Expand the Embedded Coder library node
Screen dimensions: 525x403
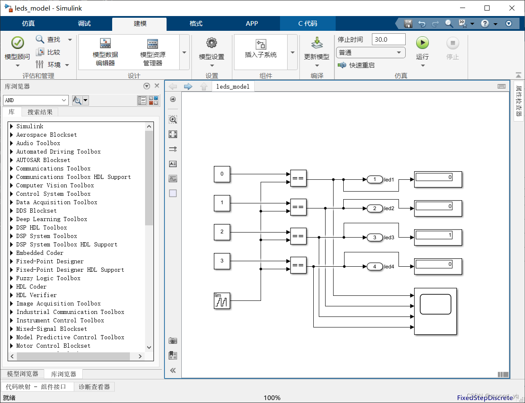[x=12, y=253]
